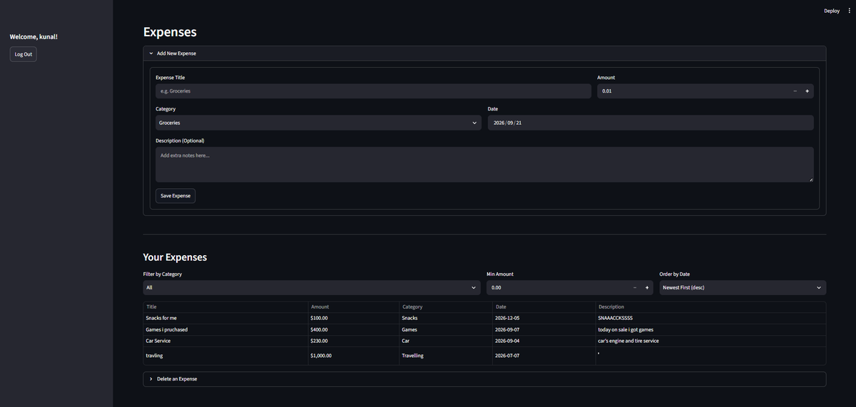Collapse the Add New Expense section
The height and width of the screenshot is (407, 856).
(484, 53)
